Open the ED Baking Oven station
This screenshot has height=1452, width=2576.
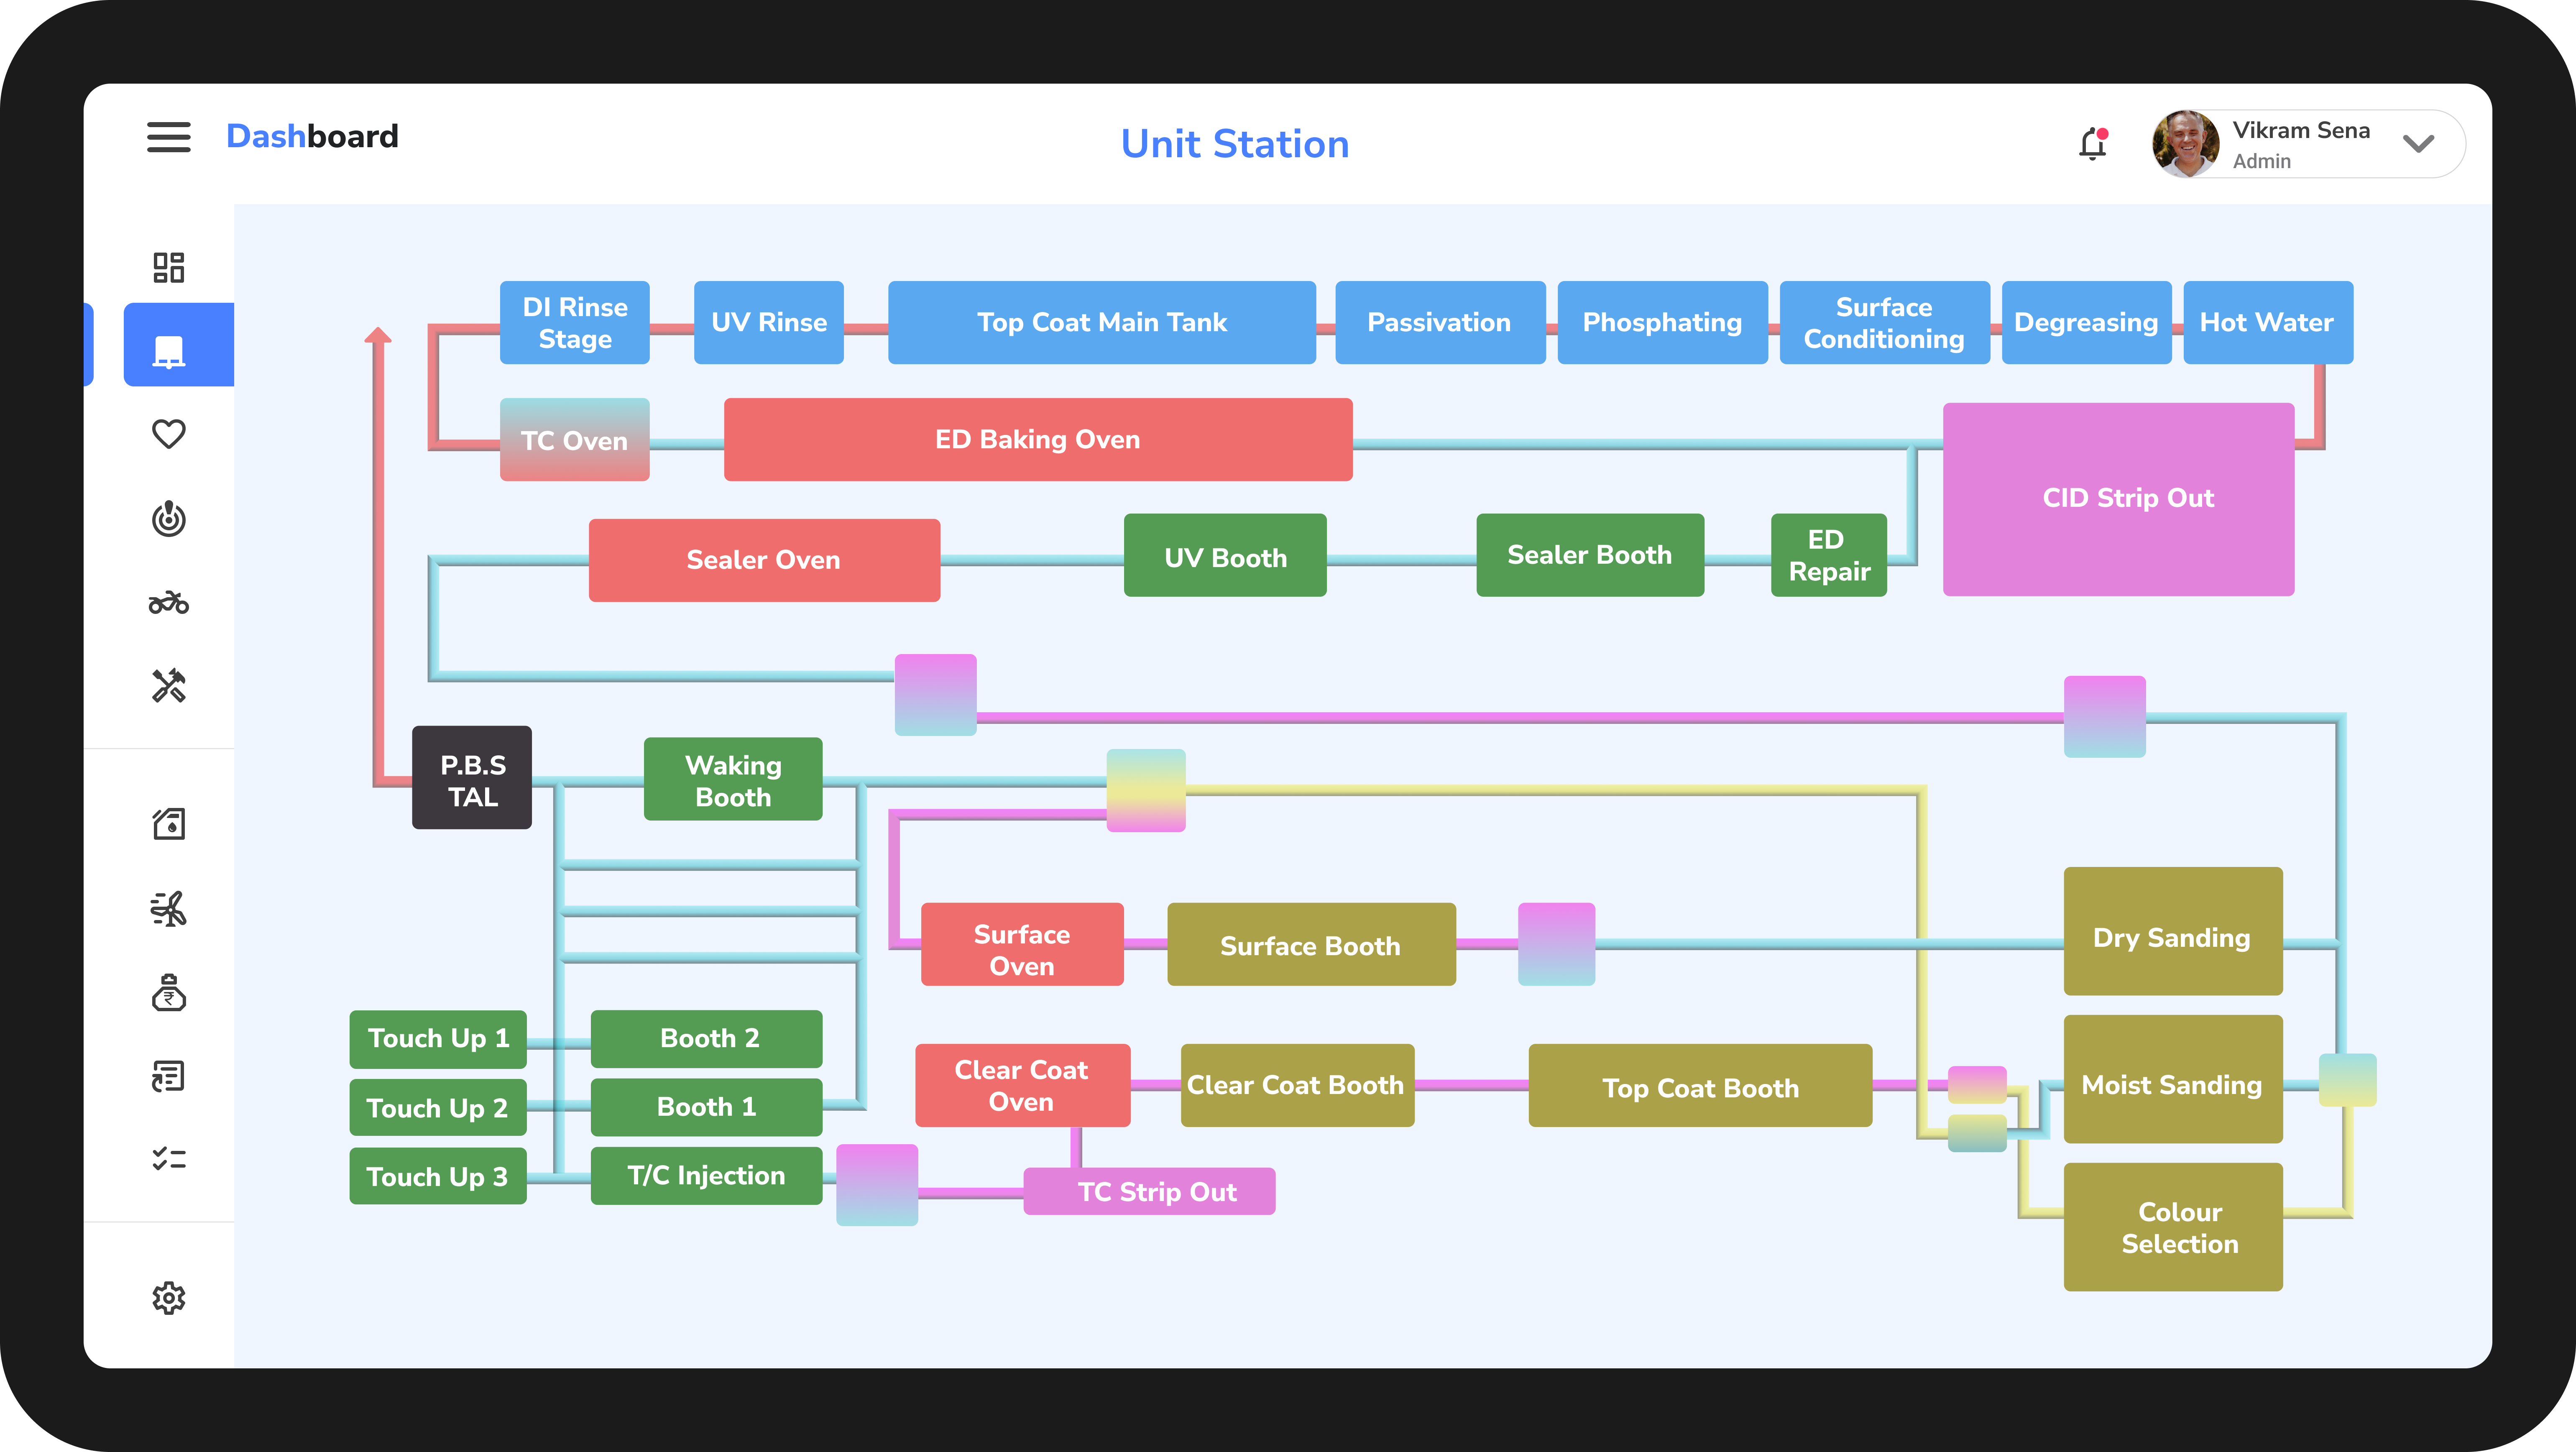[1038, 440]
